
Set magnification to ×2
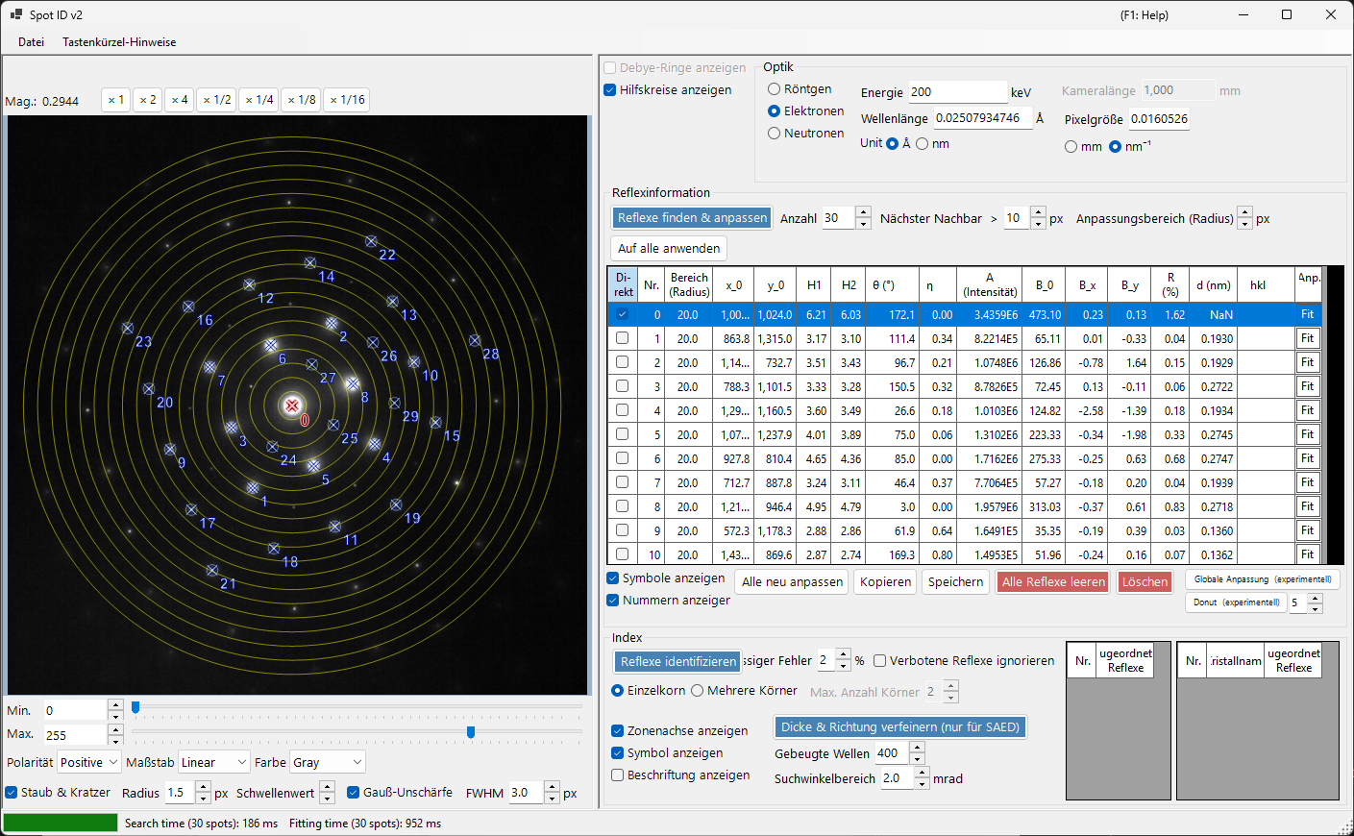point(147,100)
